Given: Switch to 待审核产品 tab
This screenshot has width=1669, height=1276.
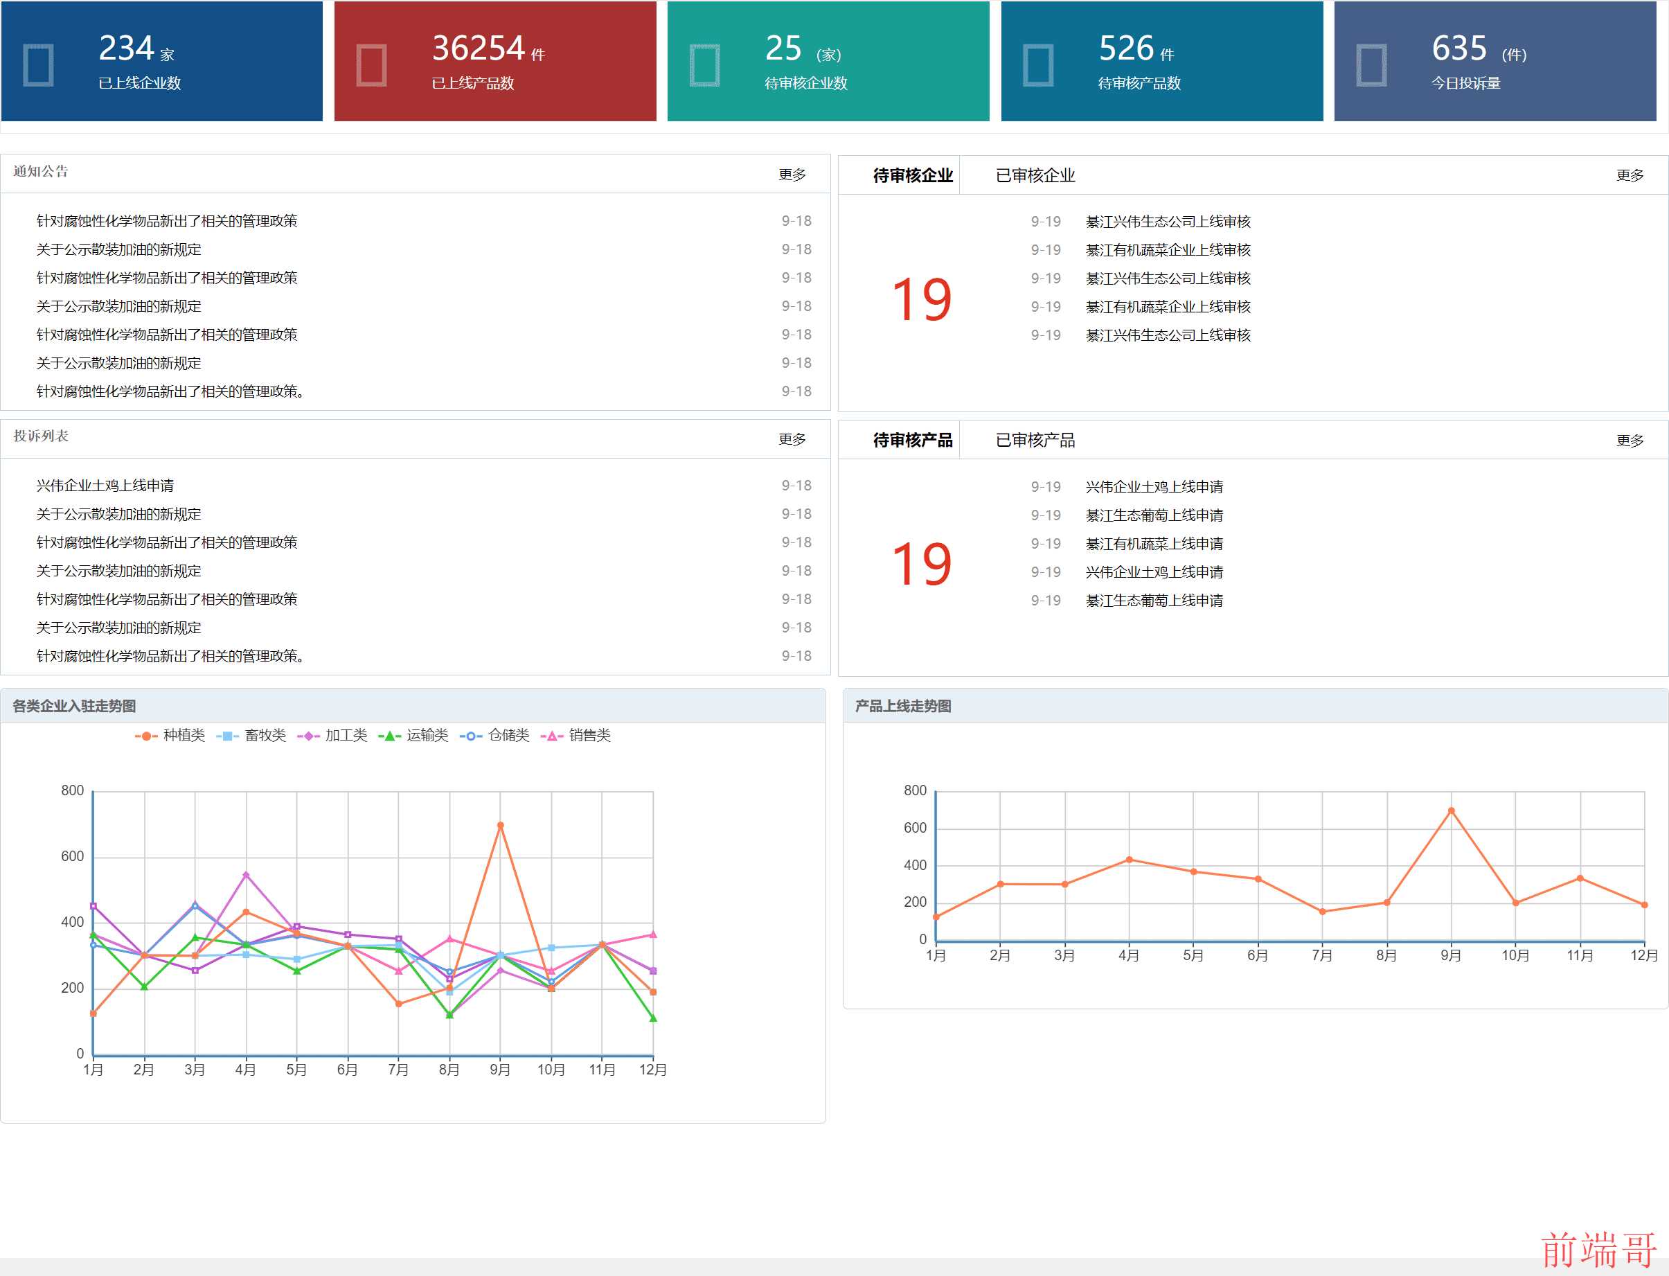Looking at the screenshot, I should click(x=912, y=441).
